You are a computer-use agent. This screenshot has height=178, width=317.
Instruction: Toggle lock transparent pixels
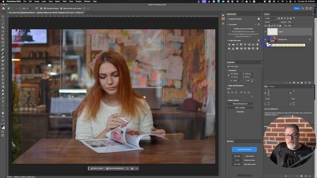tap(269, 26)
